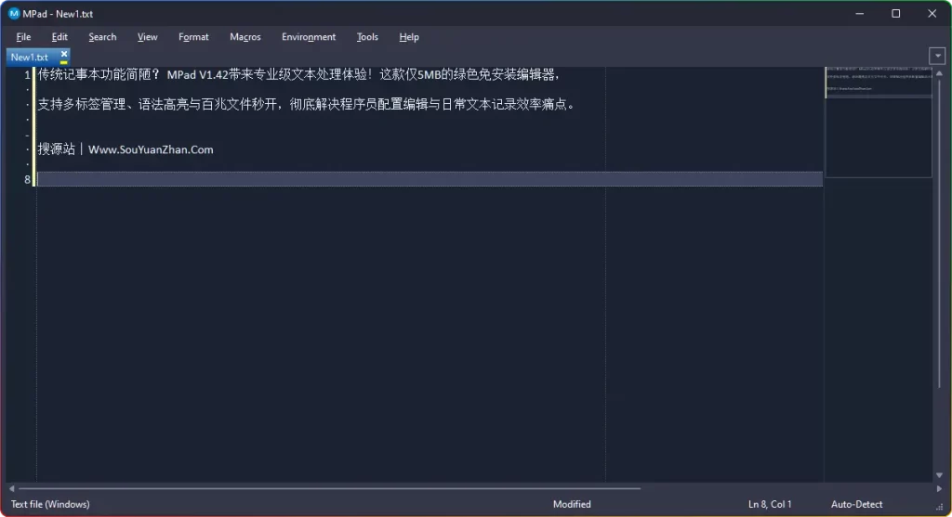This screenshot has width=952, height=517.
Task: Place cursor in the highlighted empty line 8
Action: [x=430, y=179]
